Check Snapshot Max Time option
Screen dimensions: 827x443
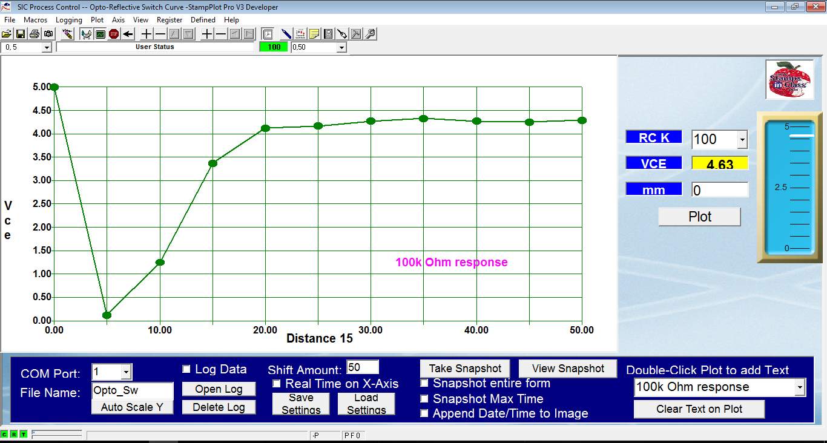[x=425, y=399]
